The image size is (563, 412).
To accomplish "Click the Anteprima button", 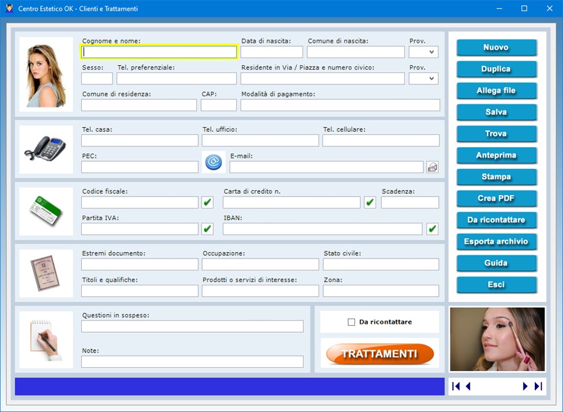I will [496, 155].
